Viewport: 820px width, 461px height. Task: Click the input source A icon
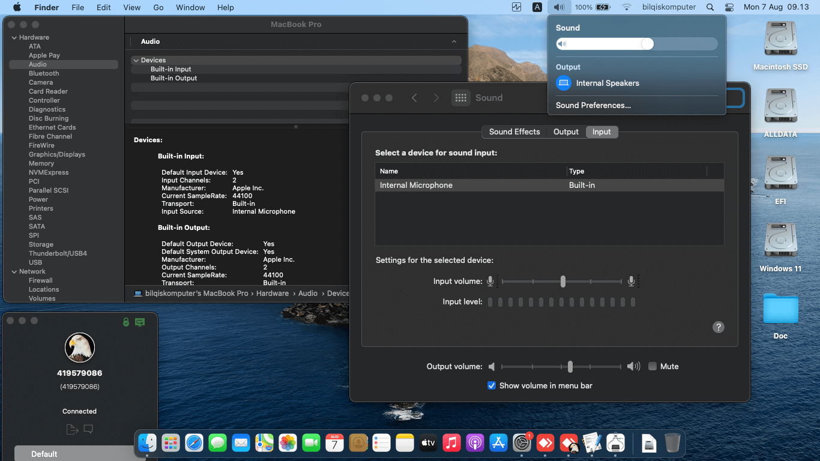coord(537,7)
